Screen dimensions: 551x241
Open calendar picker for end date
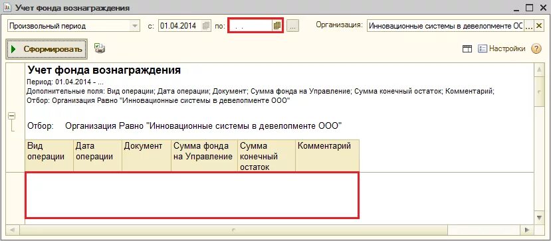tap(277, 26)
